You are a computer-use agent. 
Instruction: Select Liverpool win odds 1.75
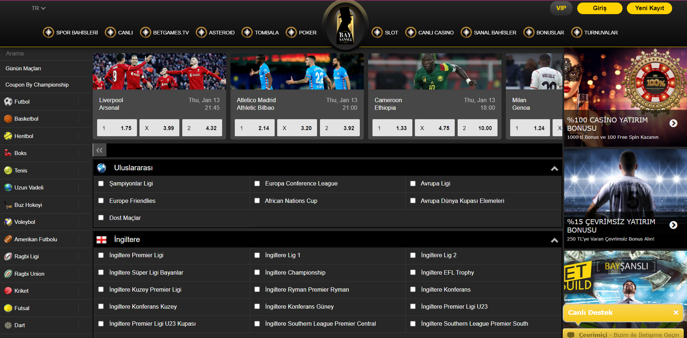pyautogui.click(x=117, y=128)
